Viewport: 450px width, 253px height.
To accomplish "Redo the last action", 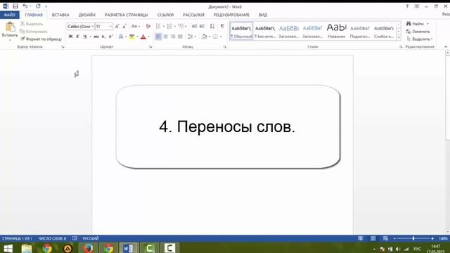I will coord(38,6).
